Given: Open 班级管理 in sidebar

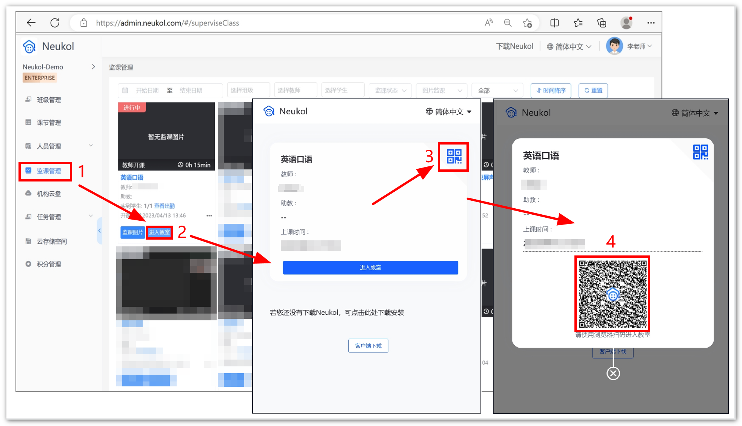Looking at the screenshot, I should (49, 100).
